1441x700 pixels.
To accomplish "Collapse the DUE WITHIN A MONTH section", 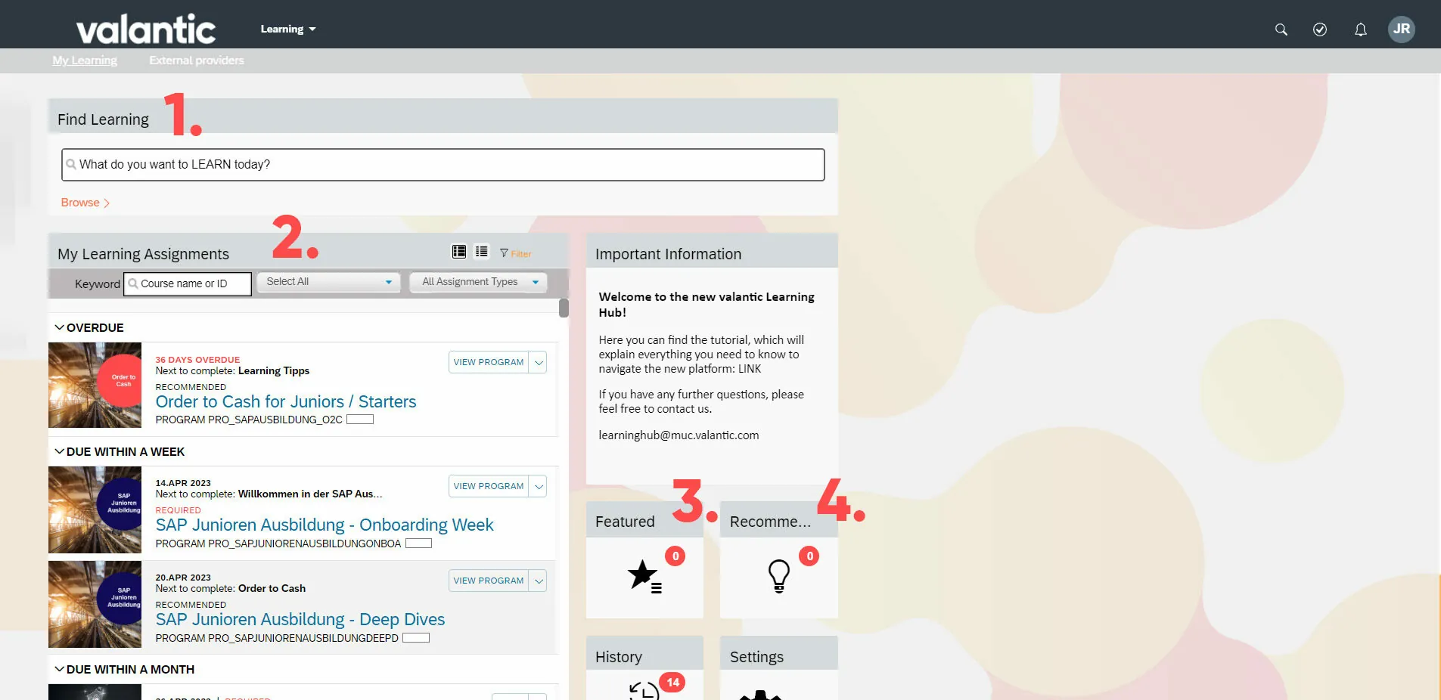I will 59,669.
